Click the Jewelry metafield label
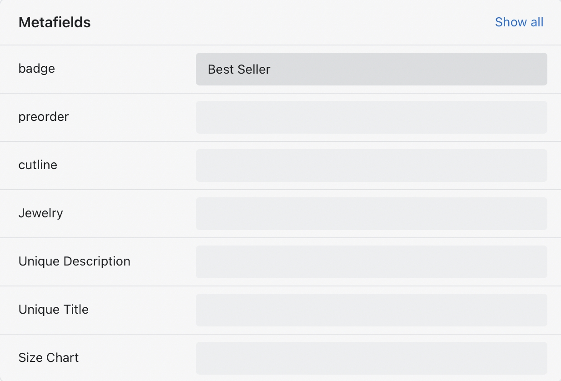The image size is (561, 381). click(40, 213)
